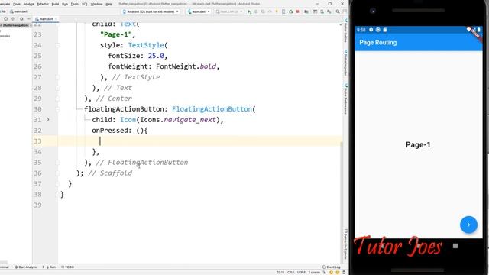Tap the blue next-arrow floating action button
The image size is (489, 275).
468,225
